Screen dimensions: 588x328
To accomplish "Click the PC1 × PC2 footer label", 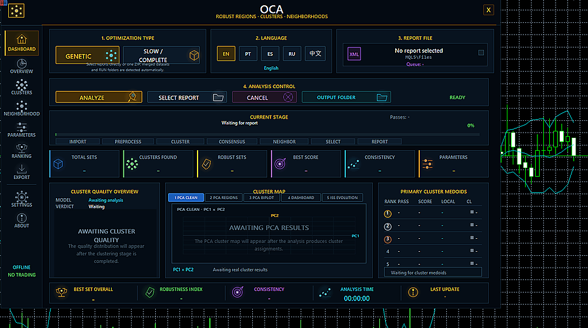I will tap(183, 270).
